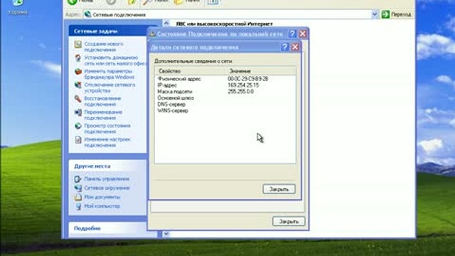Collapse the Сетевые задачи panel header
The image size is (455, 256).
point(108,31)
